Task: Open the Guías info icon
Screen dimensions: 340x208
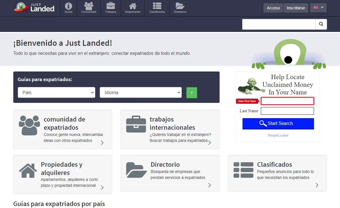Action: (68, 6)
